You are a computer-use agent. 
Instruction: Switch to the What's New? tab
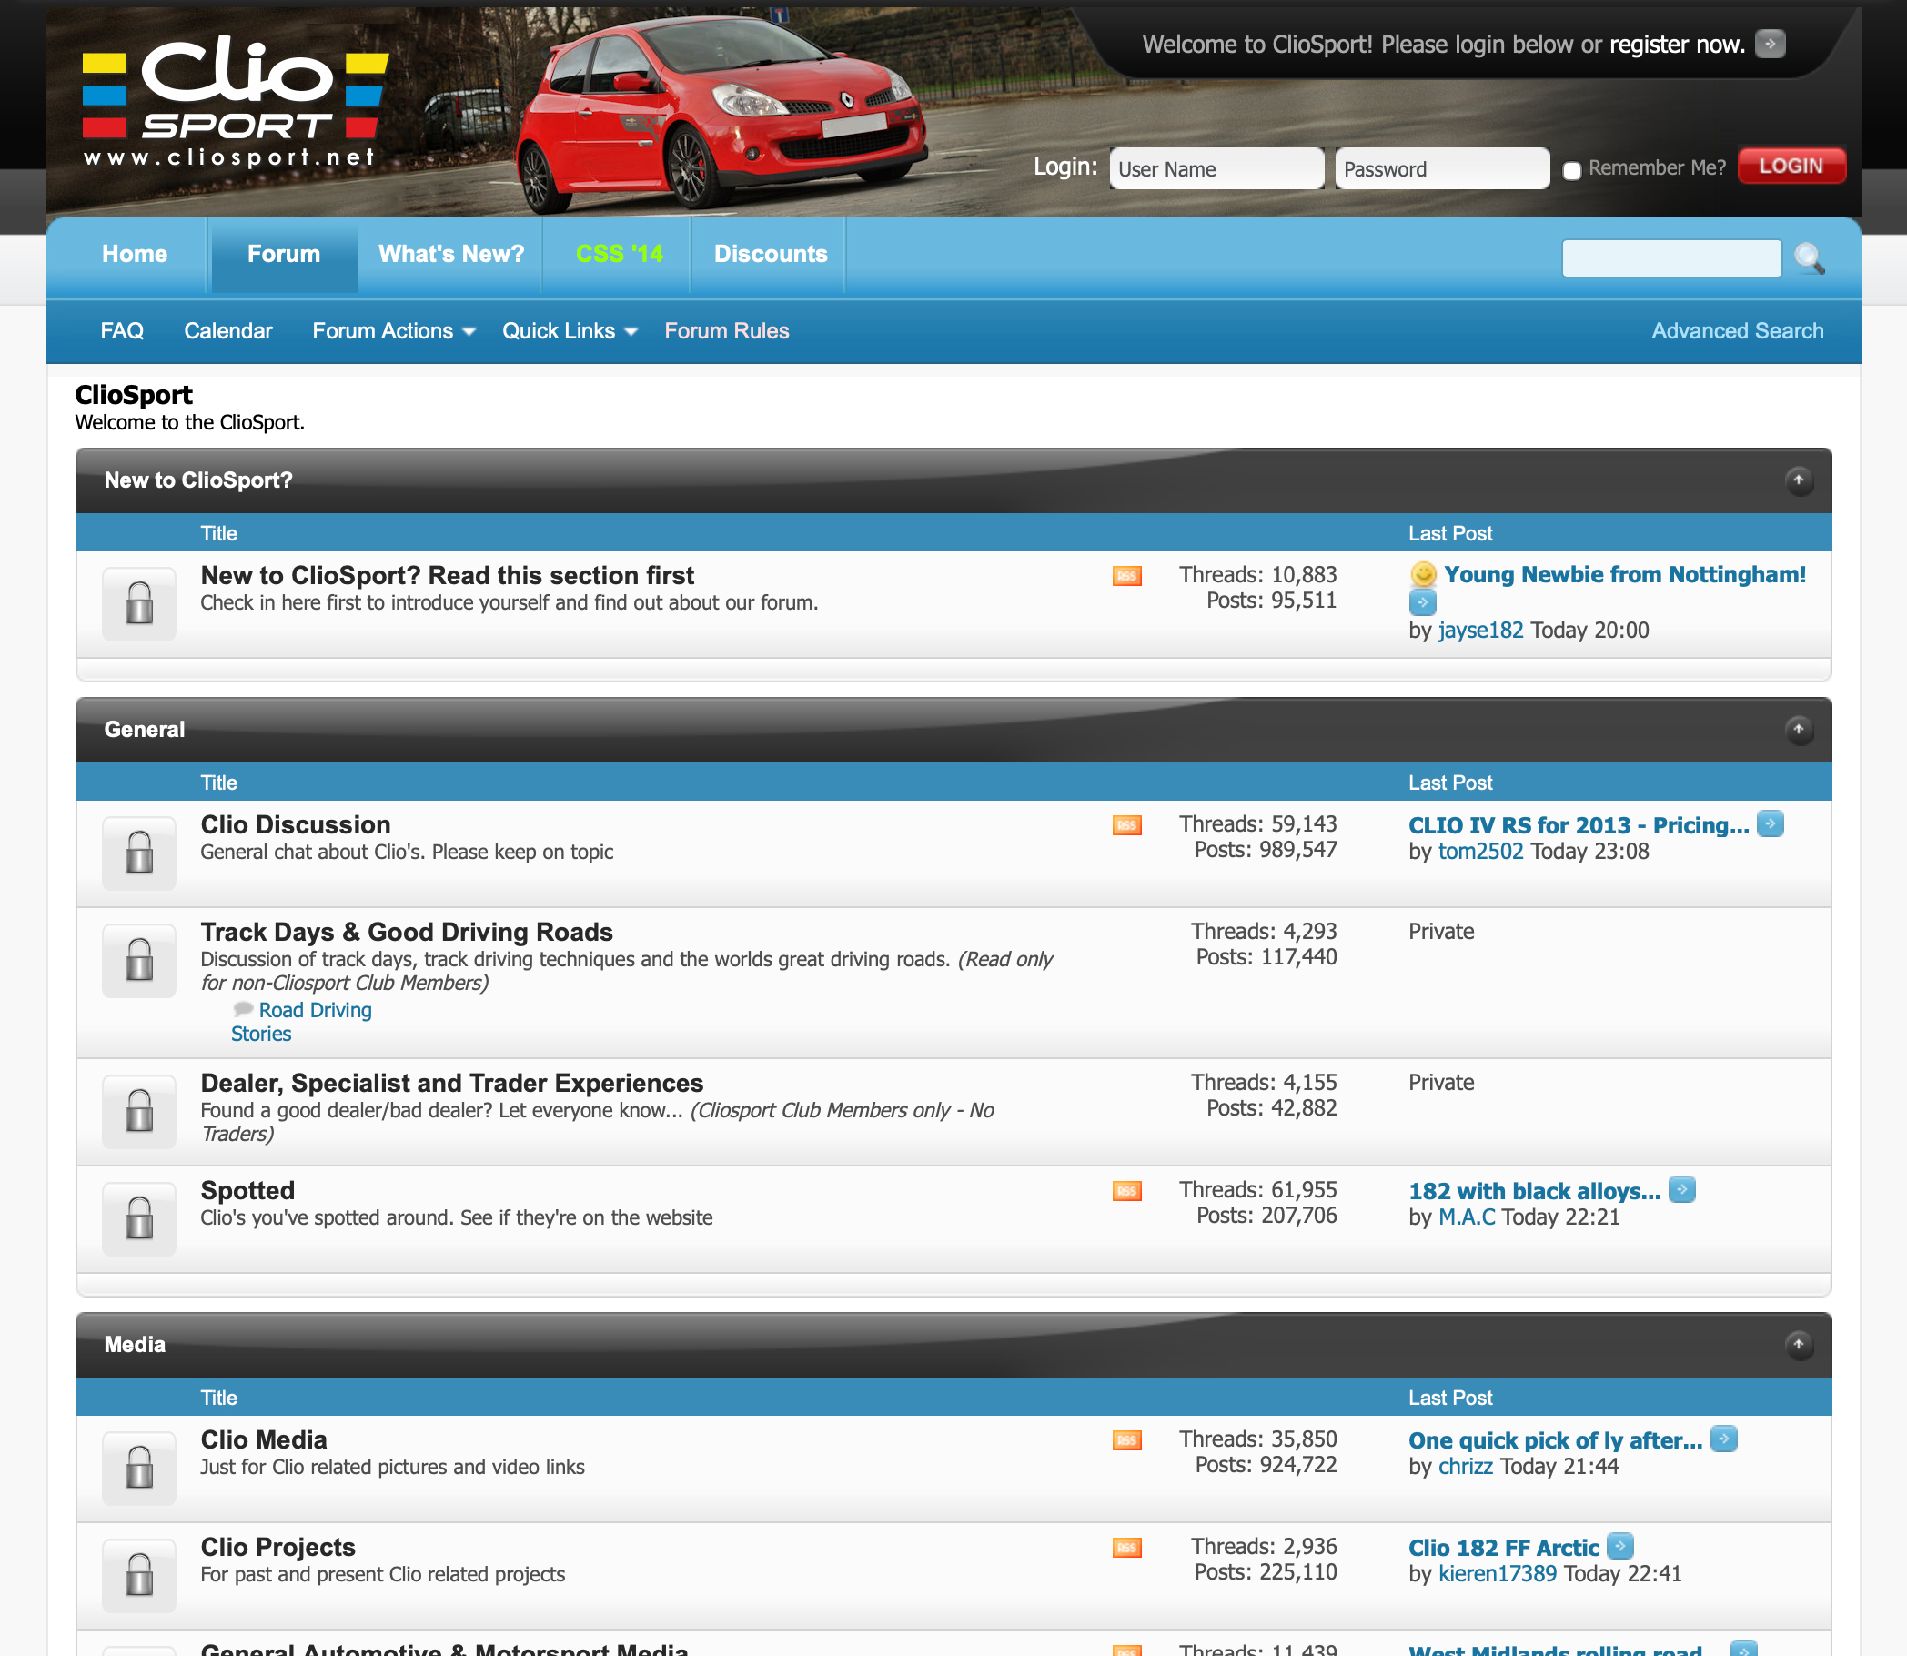451,254
